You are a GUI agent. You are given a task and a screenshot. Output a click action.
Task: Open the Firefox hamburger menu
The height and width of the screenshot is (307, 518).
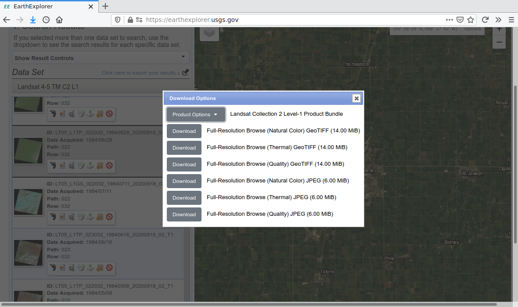(511, 20)
